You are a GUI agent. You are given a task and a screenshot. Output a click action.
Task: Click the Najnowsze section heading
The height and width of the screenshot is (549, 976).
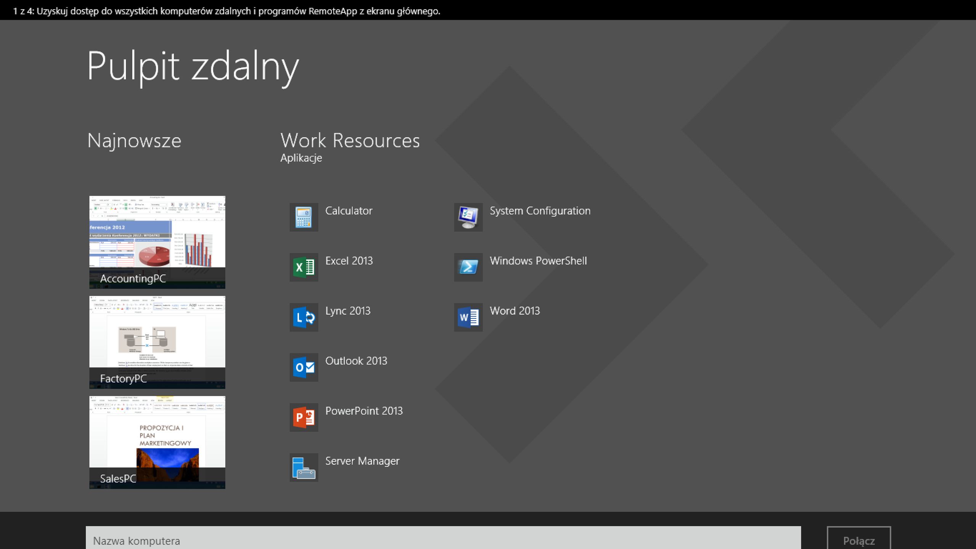(134, 141)
